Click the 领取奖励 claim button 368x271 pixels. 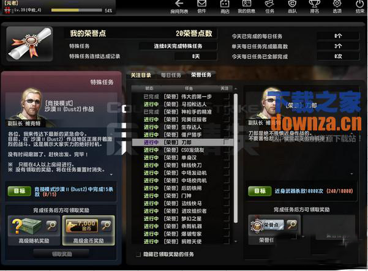[62, 254]
